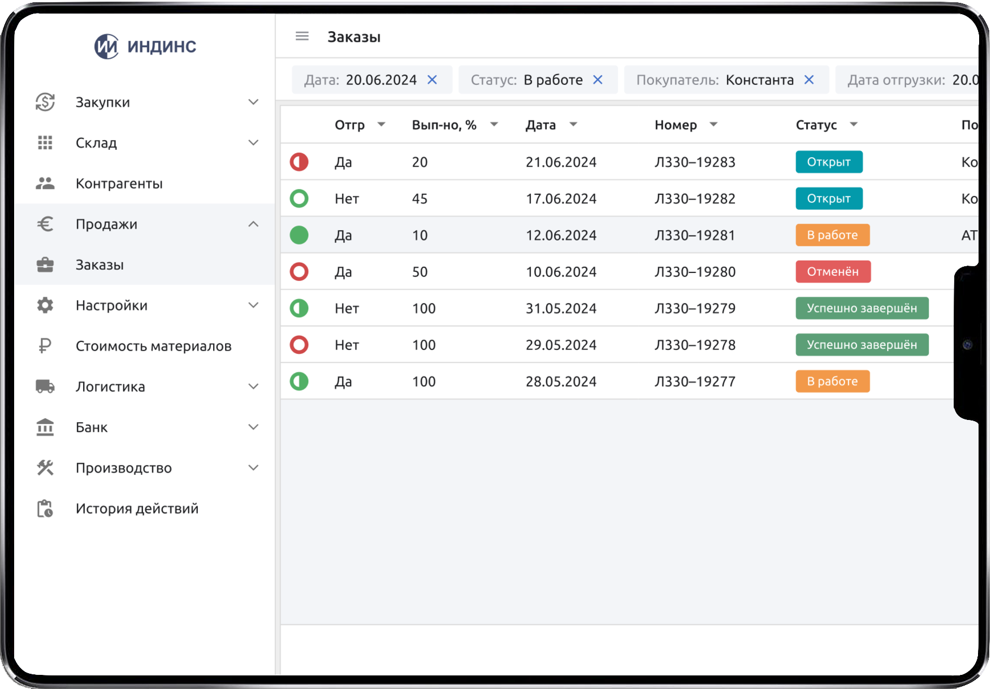Open the Заказы menu item
This screenshot has width=991, height=689.
click(99, 265)
